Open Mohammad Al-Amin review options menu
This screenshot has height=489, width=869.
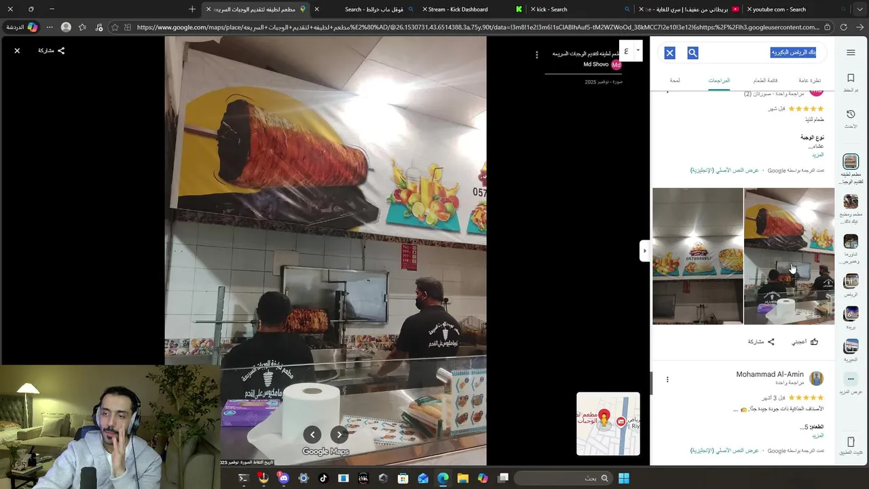667,380
